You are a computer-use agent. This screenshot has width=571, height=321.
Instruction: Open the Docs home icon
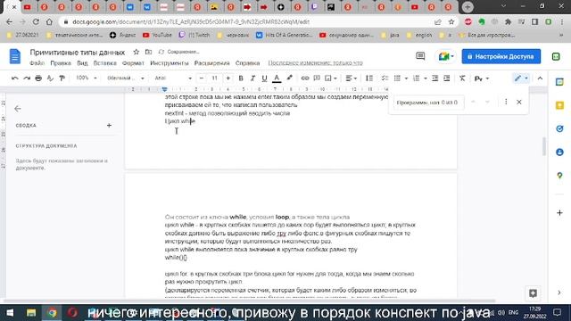pos(15,56)
